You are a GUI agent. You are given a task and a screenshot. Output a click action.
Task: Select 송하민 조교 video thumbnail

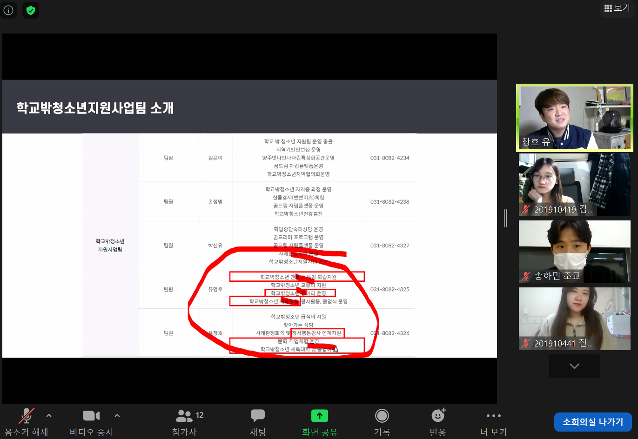click(x=574, y=252)
